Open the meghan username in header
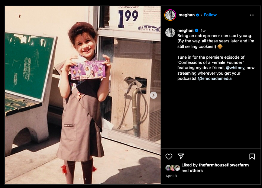This screenshot has height=188, width=262. [x=187, y=15]
